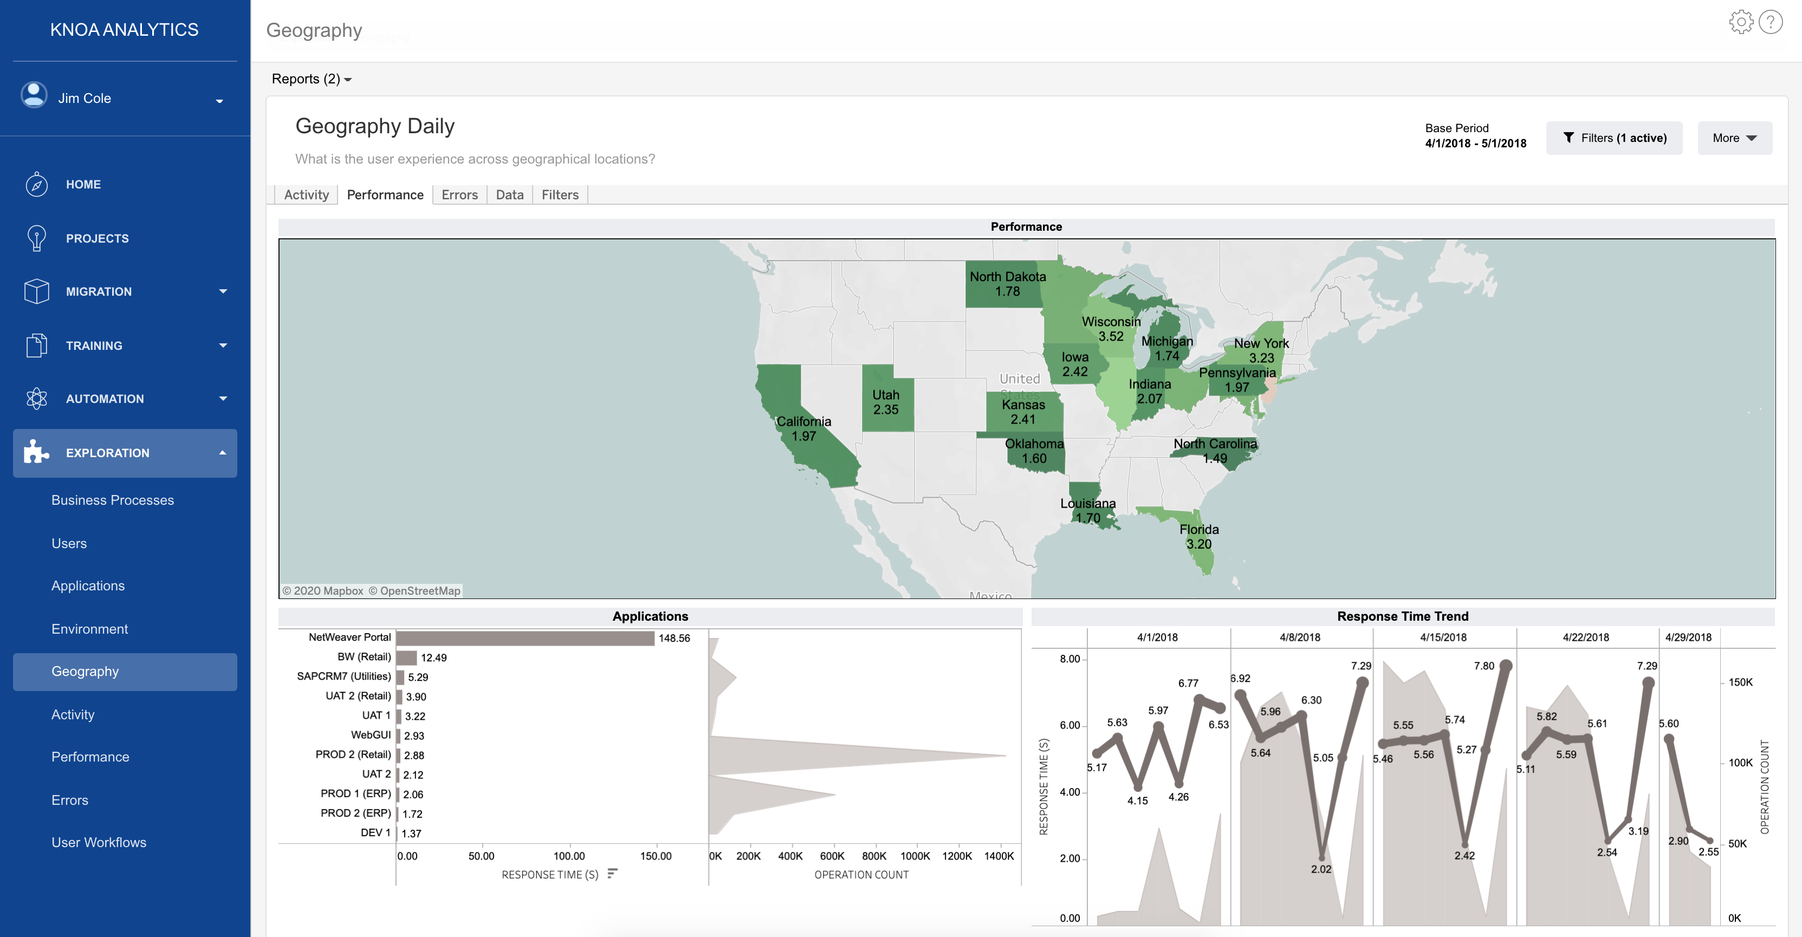Click the Jim Cole user avatar
This screenshot has height=937, width=1802.
coord(34,96)
